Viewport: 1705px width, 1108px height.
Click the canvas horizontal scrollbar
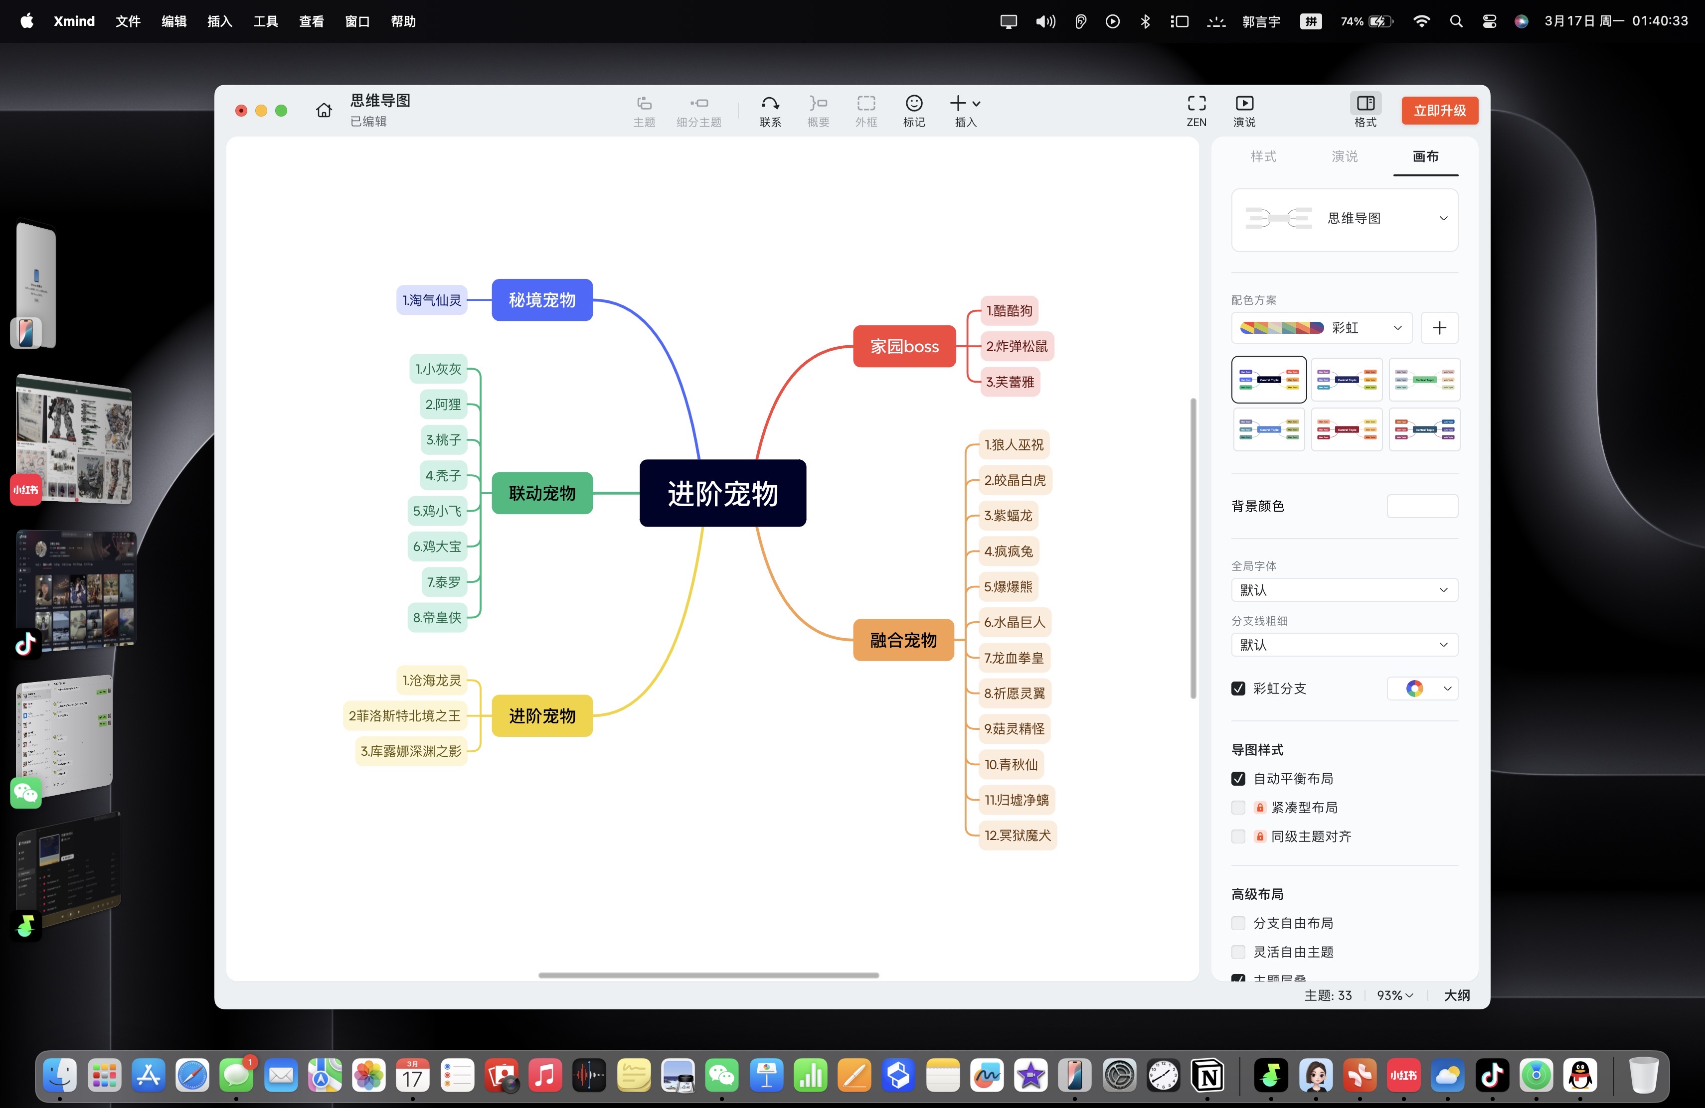[x=708, y=975]
